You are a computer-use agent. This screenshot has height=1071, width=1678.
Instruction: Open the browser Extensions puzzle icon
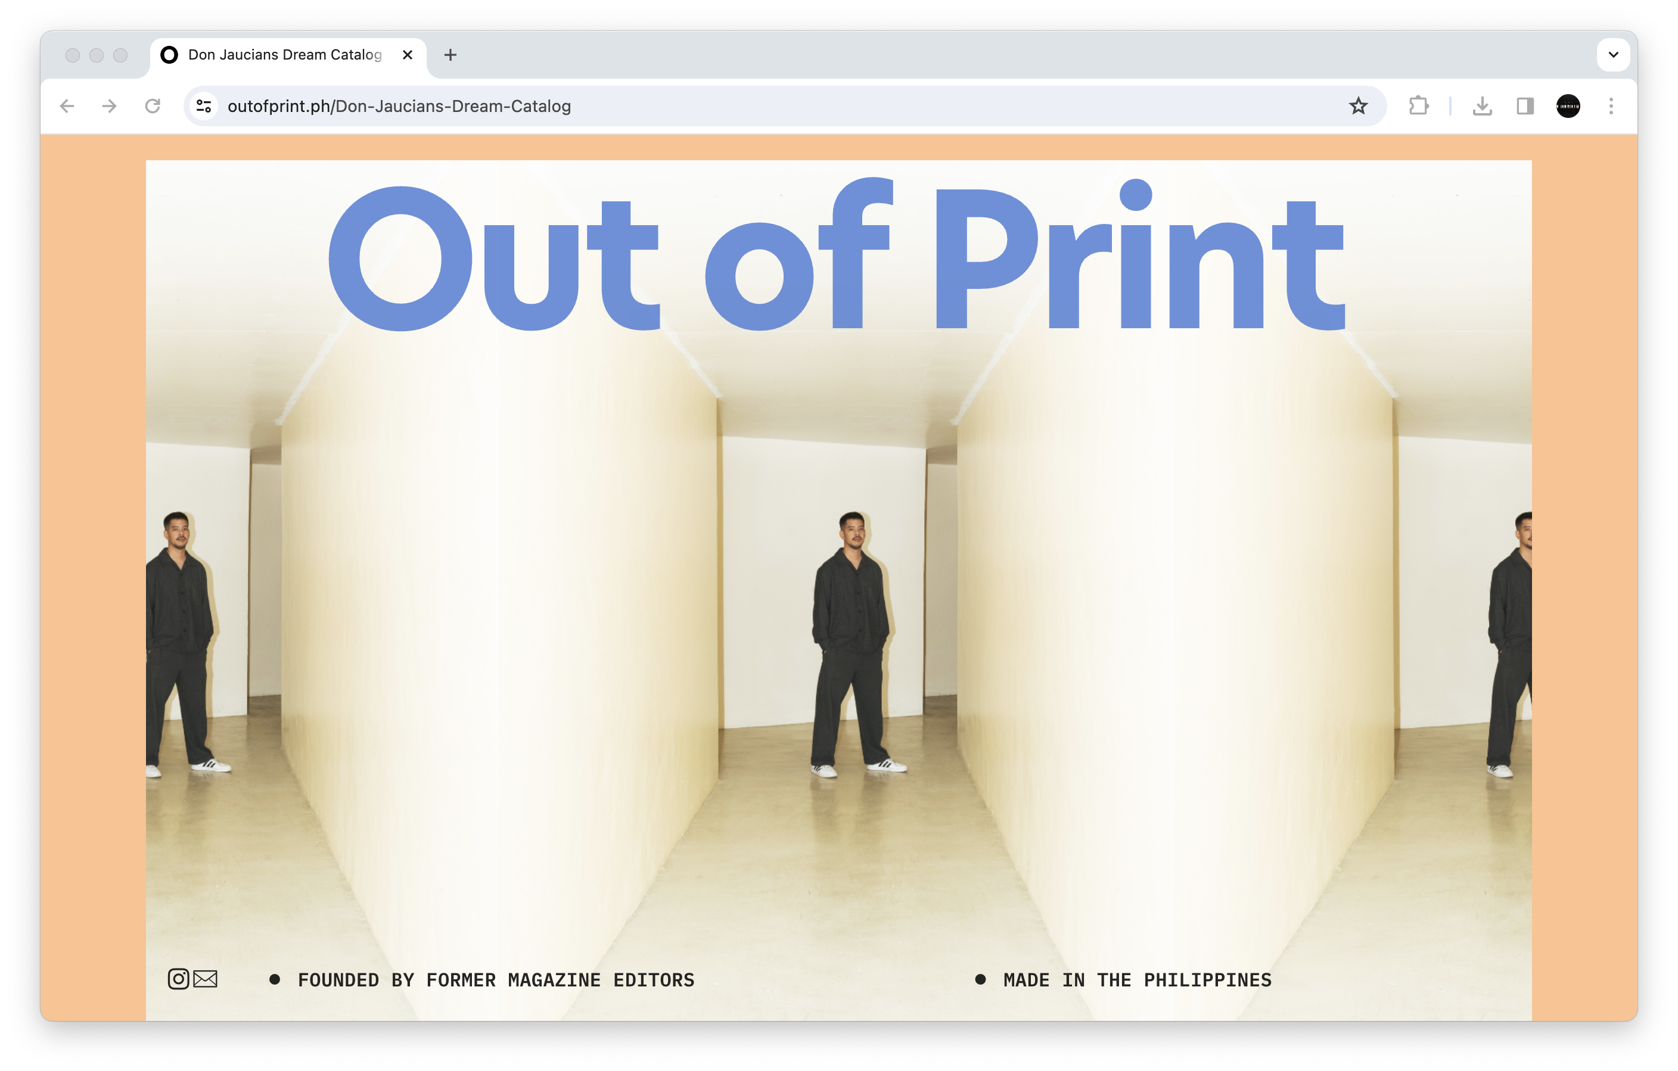[x=1419, y=106]
